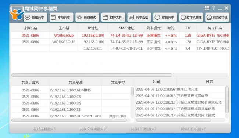Viewport: 239px width, 138px height.
Task: Select the gray WORKGROUP workgroup cell
Action: pyautogui.click(x=64, y=42)
